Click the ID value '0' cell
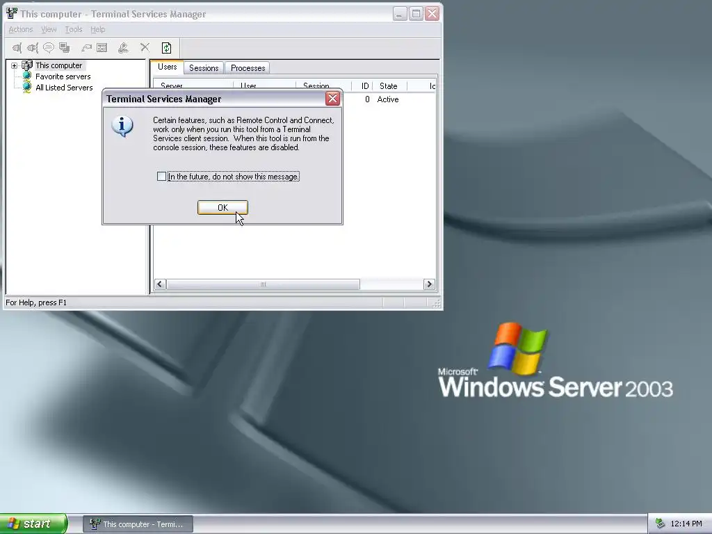712x534 pixels. (367, 99)
